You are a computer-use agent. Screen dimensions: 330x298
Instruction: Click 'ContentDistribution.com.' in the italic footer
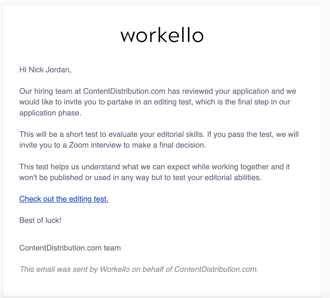point(216,269)
